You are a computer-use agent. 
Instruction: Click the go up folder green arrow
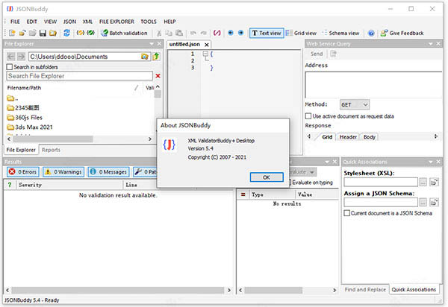tap(155, 57)
